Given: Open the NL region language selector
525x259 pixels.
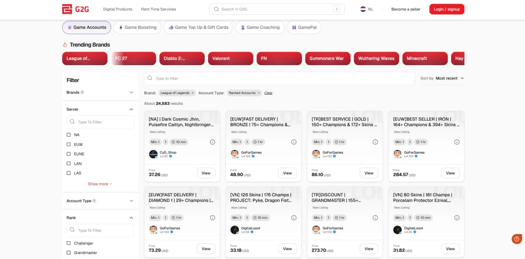Looking at the screenshot, I should pyautogui.click(x=367, y=9).
